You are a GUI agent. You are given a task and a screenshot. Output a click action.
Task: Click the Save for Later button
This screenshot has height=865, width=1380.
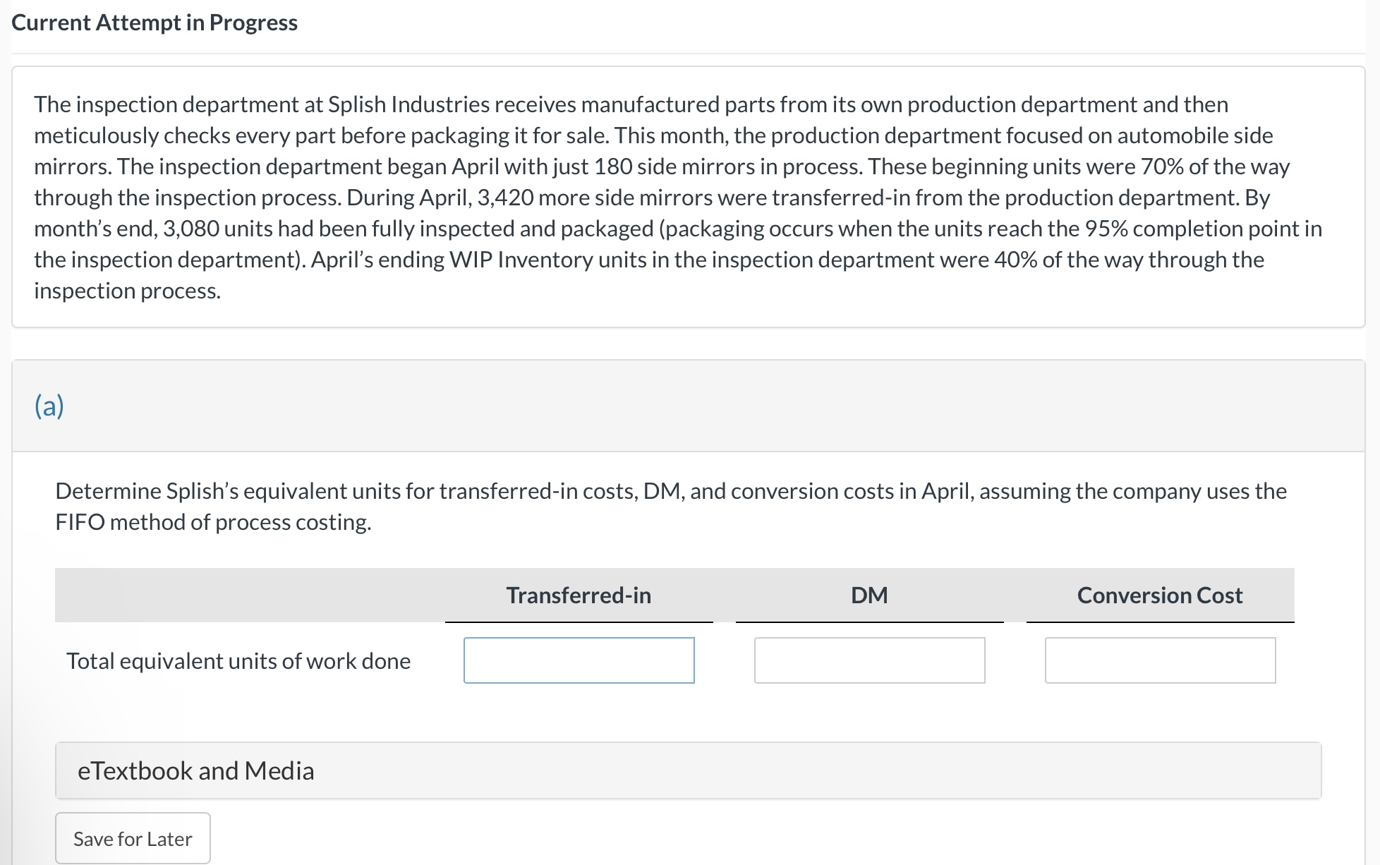point(133,838)
